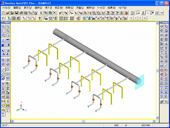
Task: Jump to last result arrow button
Action: 145,18
